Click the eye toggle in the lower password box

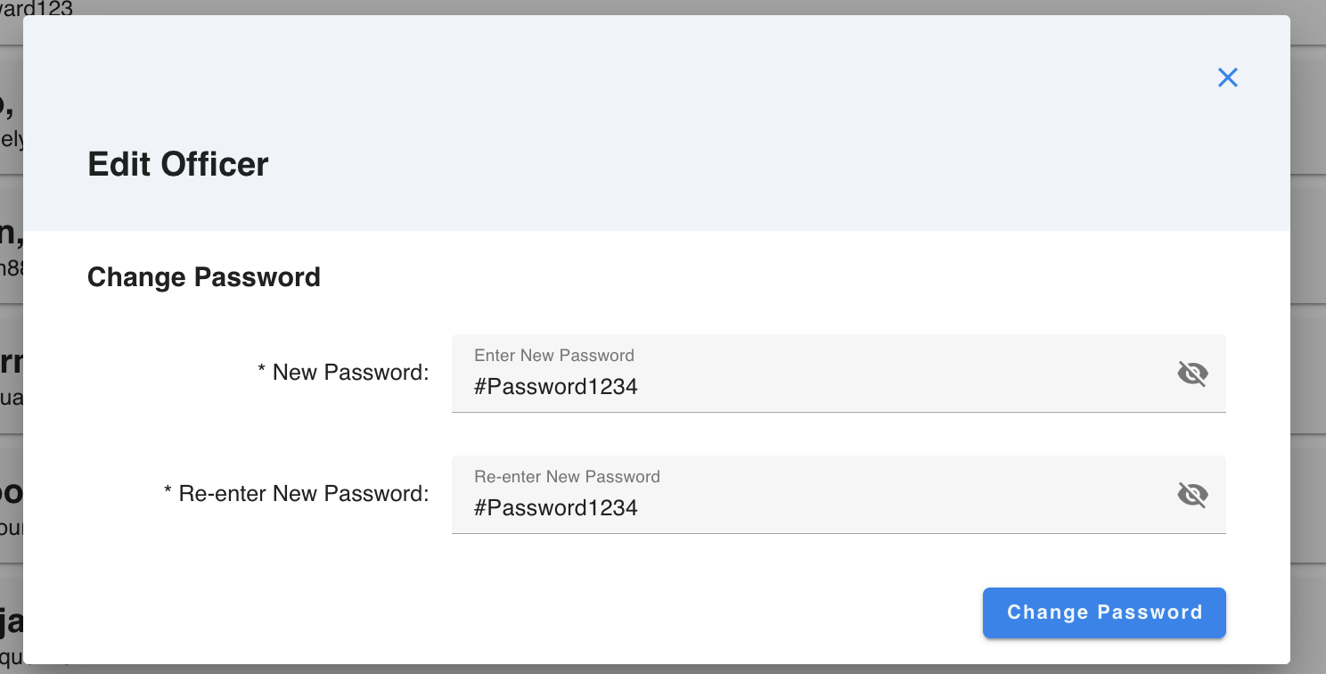pyautogui.click(x=1192, y=495)
